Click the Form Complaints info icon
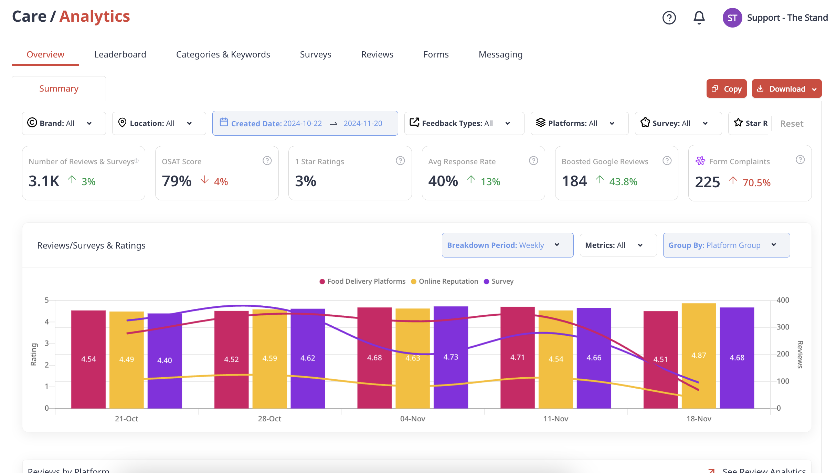 [x=800, y=160]
